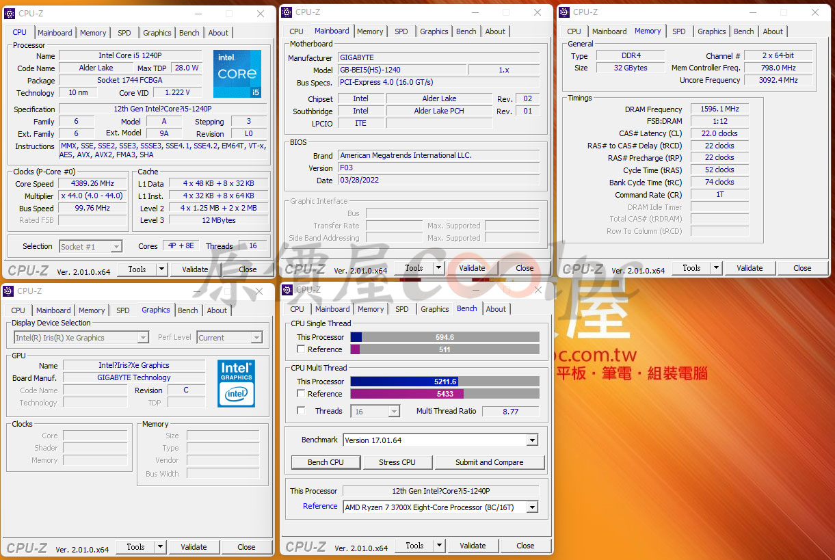The width and height of the screenshot is (835, 560).
Task: Click the Code Name value 'Alder Lake' in the processor window
Action: coord(96,68)
